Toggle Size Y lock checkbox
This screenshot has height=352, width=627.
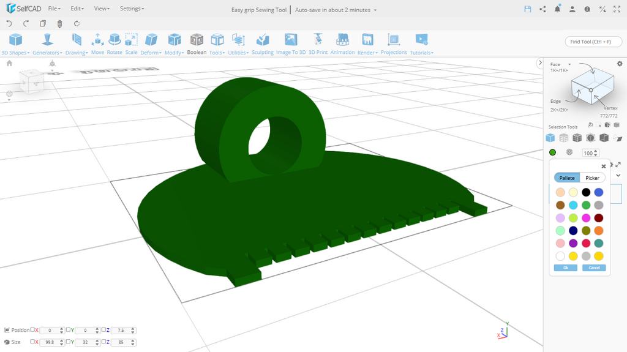(x=69, y=342)
